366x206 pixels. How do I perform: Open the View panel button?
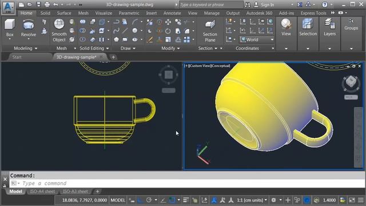(286, 27)
